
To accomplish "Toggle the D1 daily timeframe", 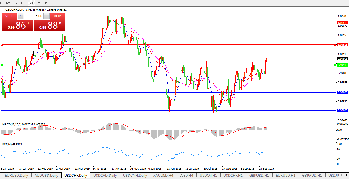I will [31, 3].
